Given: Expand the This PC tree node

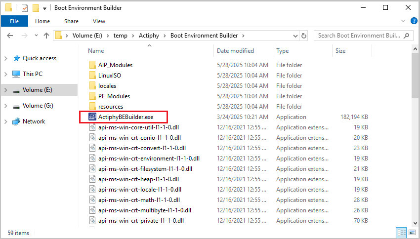Looking at the screenshot, I should pos(6,74).
